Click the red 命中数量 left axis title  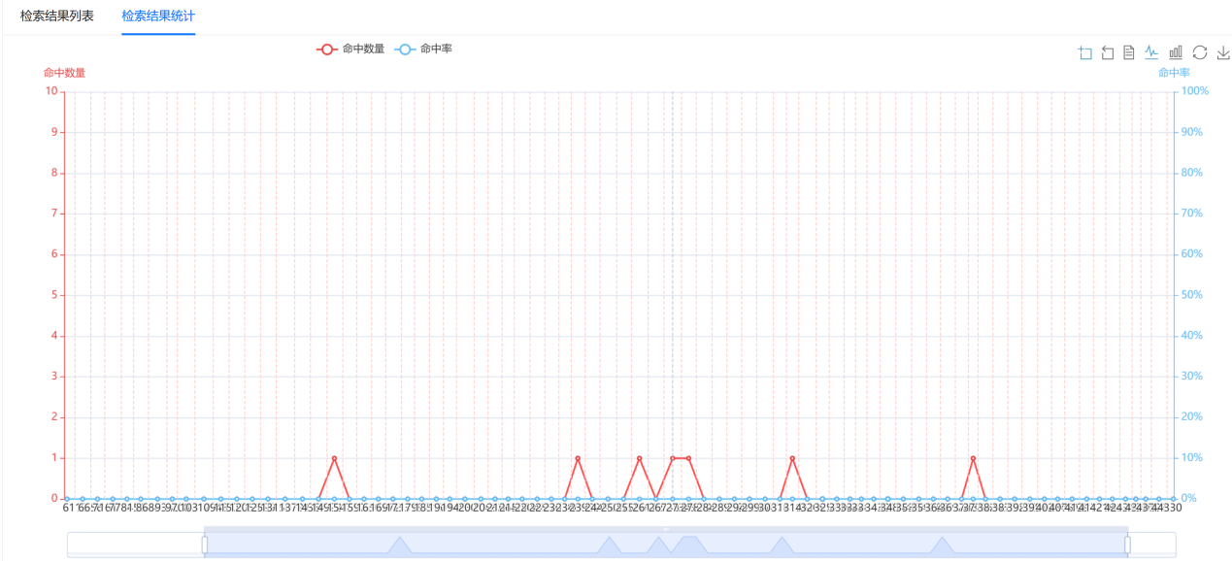point(64,73)
